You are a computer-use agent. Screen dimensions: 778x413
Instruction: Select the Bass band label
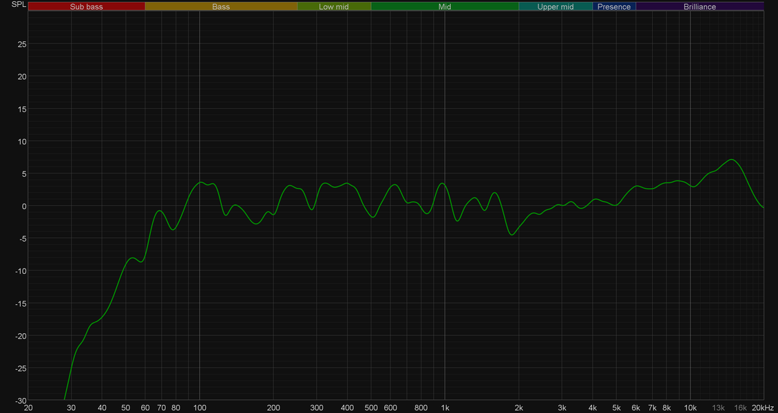[x=221, y=7]
